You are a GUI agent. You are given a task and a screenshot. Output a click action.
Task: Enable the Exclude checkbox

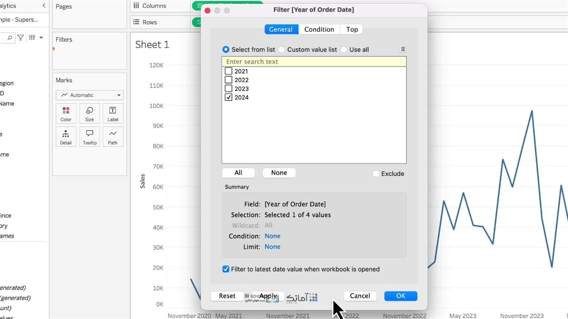coord(376,174)
